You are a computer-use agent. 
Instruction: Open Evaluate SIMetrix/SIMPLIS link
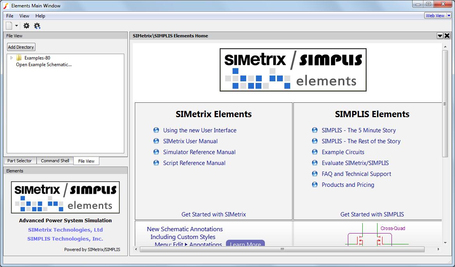click(355, 163)
